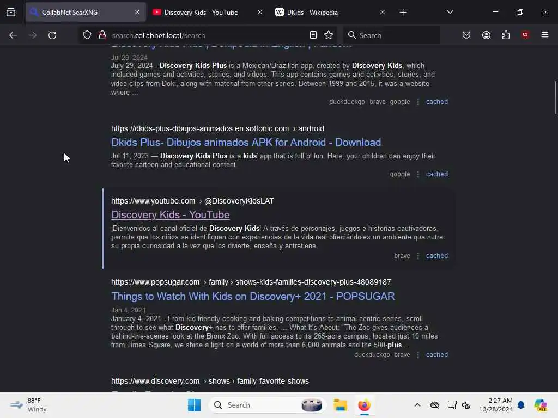Image resolution: width=558 pixels, height=418 pixels.
Task: Open notifications bell icon in taskbar
Action: pyautogui.click(x=521, y=405)
